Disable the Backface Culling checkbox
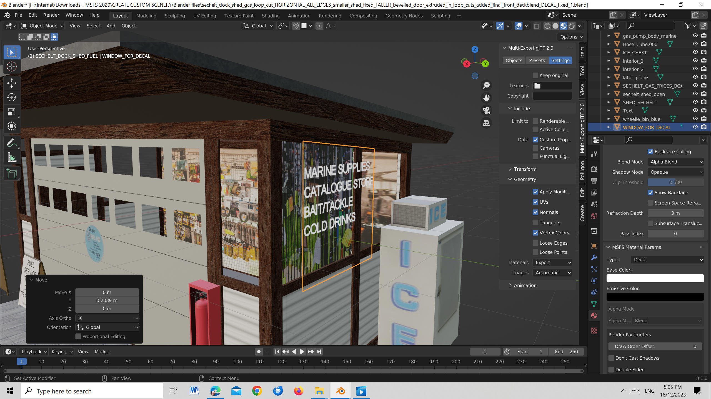 650,152
